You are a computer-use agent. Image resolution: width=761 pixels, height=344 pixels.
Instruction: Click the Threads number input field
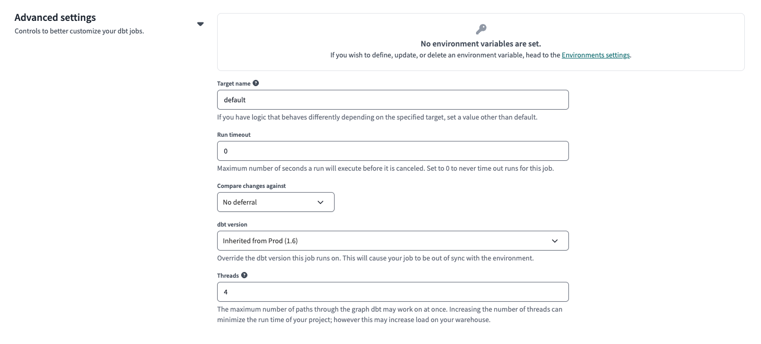click(393, 292)
